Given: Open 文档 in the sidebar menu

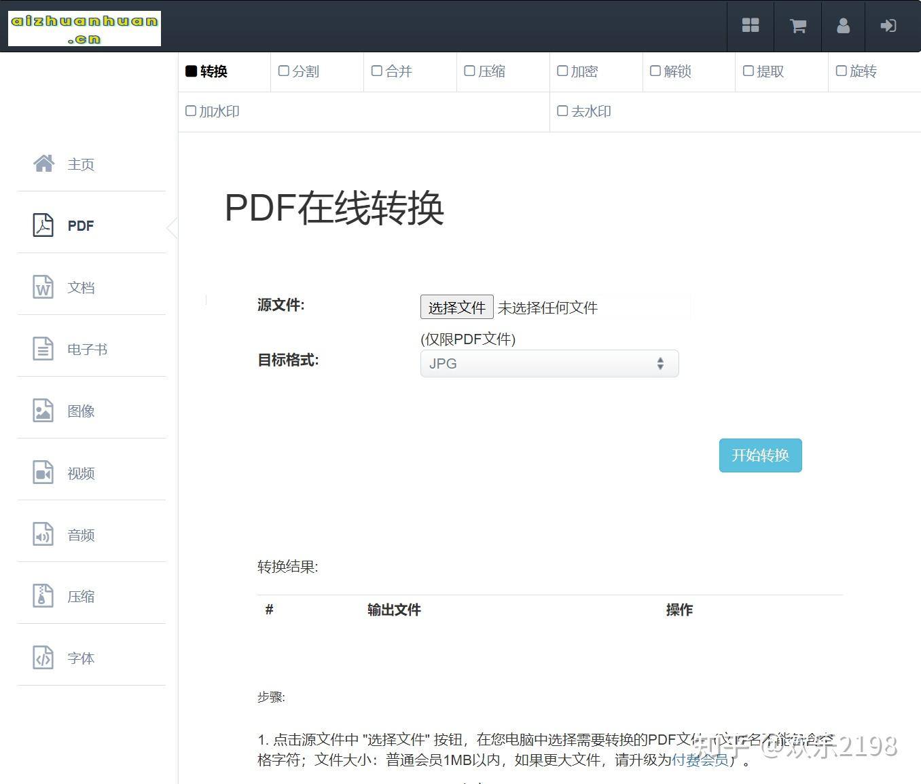Looking at the screenshot, I should (81, 288).
